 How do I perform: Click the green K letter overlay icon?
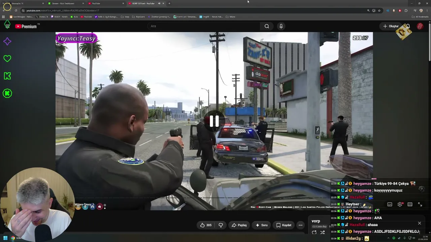tap(7, 76)
